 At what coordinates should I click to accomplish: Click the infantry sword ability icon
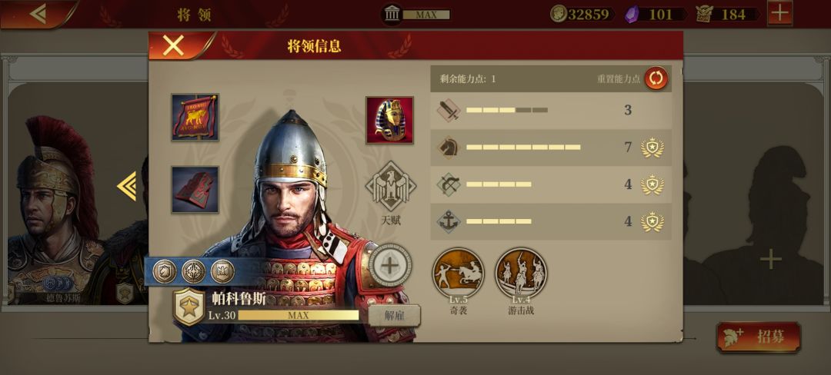coord(449,111)
